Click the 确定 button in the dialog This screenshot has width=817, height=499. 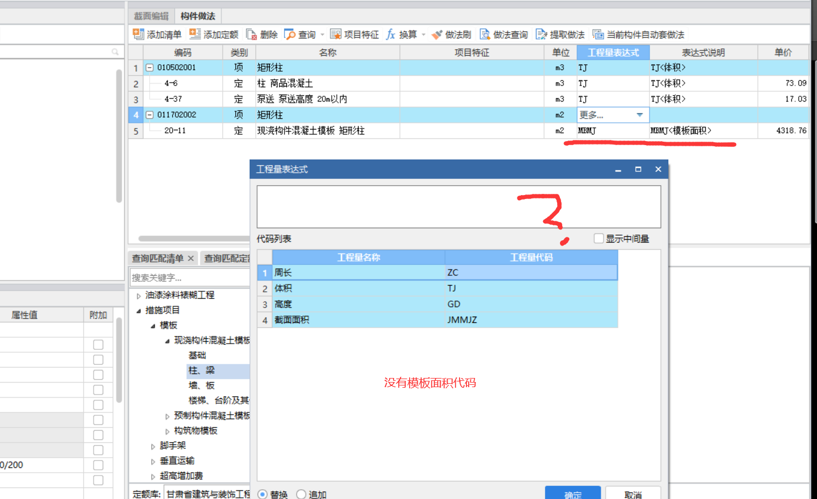573,493
